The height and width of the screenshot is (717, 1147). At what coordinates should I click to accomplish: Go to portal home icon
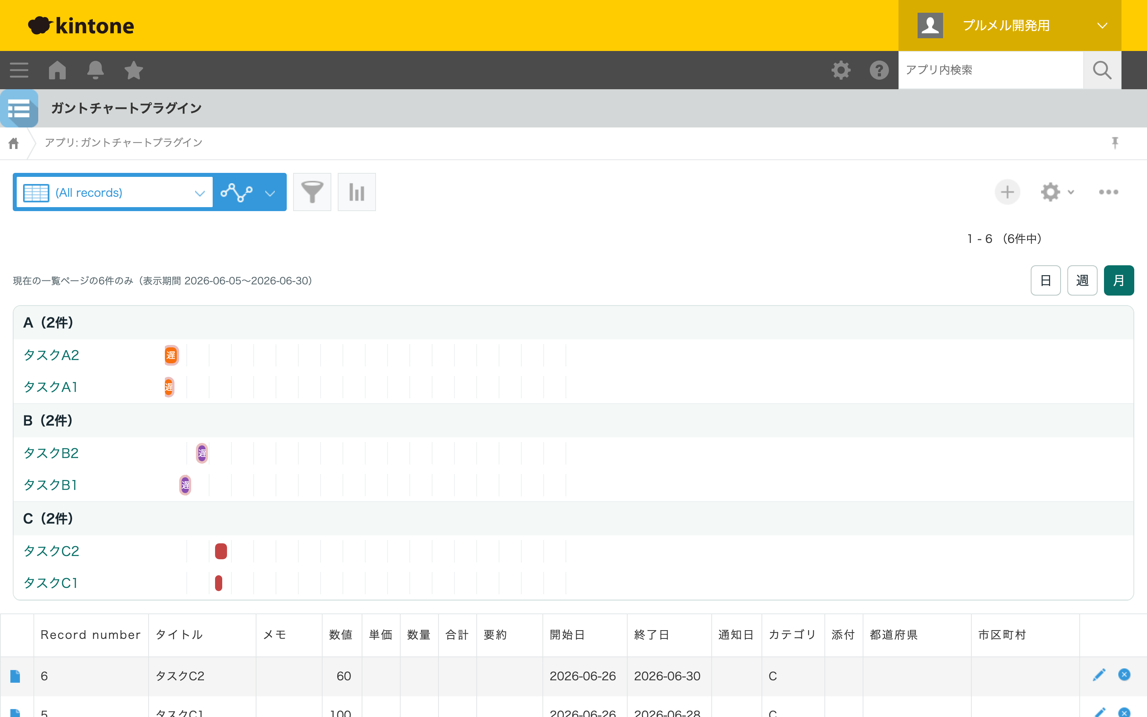(57, 70)
